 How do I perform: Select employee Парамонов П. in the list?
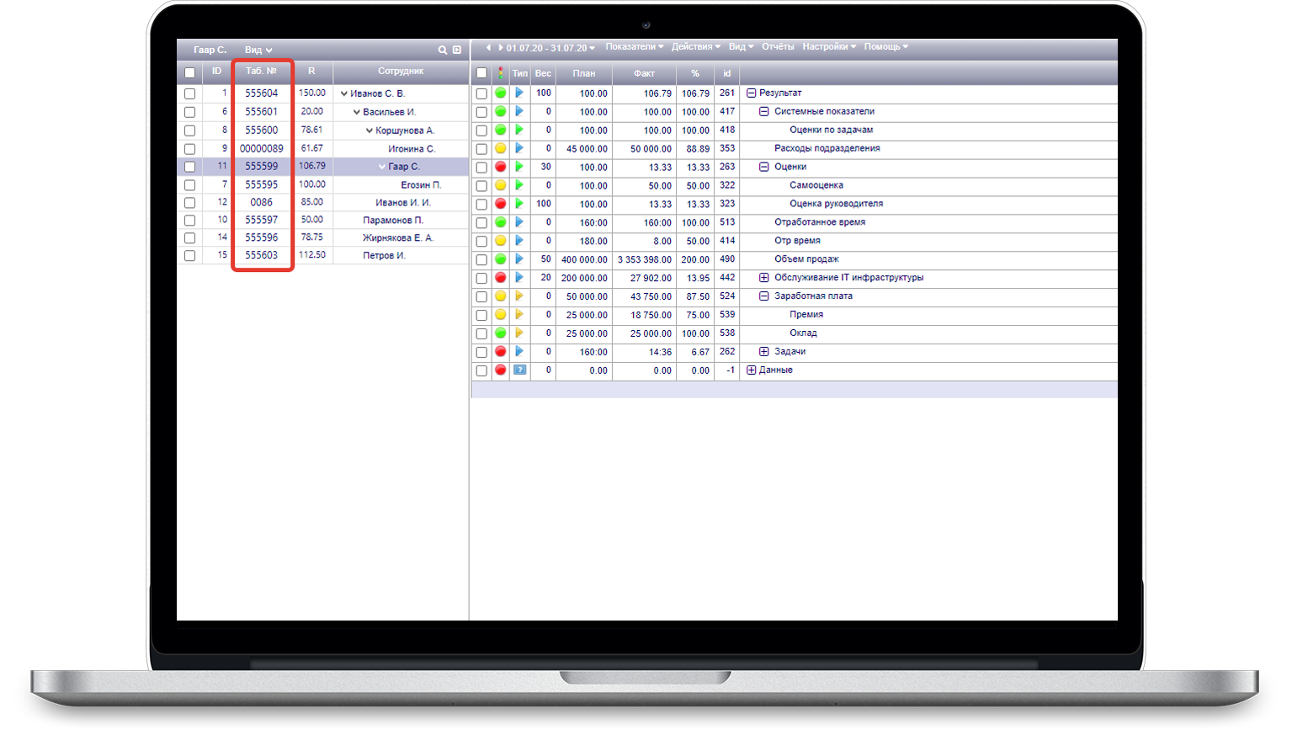[x=392, y=221]
